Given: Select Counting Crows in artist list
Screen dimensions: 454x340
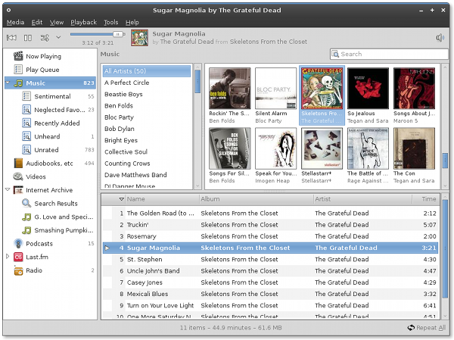Looking at the screenshot, I should 147,164.
